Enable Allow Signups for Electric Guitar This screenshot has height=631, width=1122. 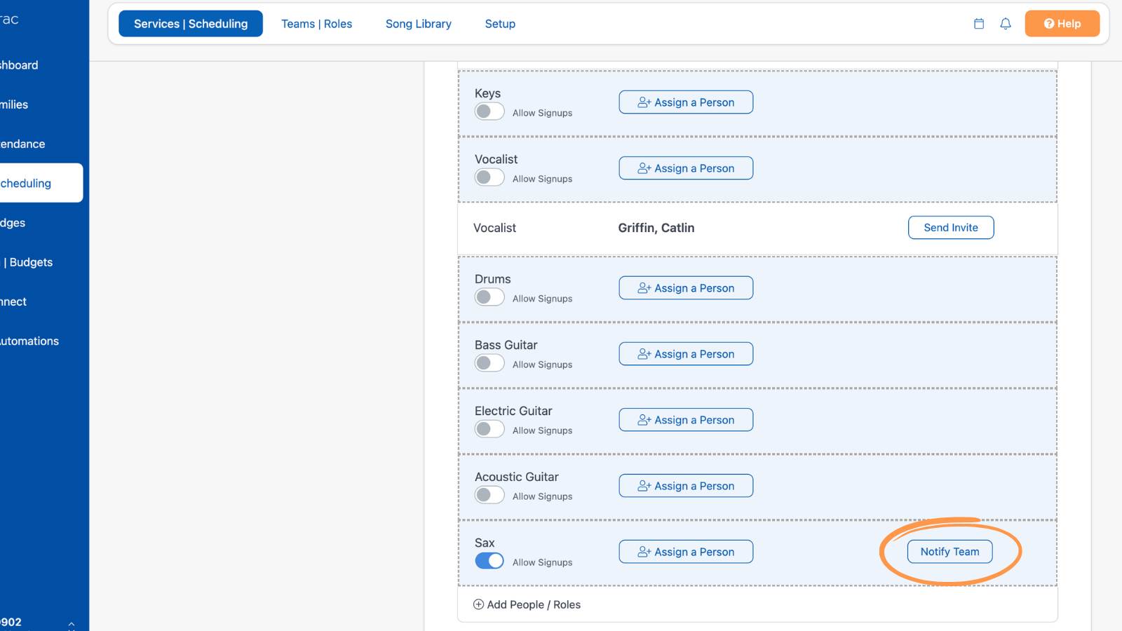pos(489,429)
